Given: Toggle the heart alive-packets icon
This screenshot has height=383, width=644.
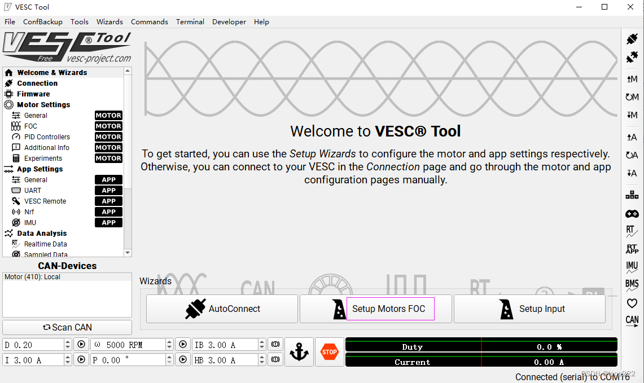Looking at the screenshot, I should tap(632, 303).
